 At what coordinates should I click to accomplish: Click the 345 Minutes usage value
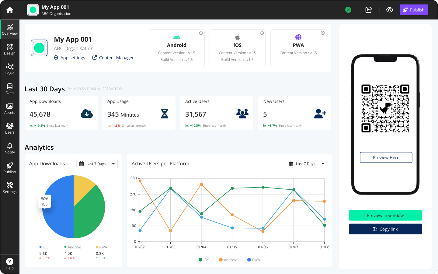pos(123,114)
